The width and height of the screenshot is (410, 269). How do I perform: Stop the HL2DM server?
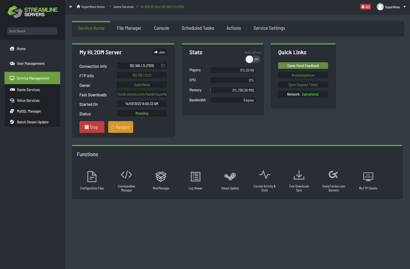coord(92,127)
